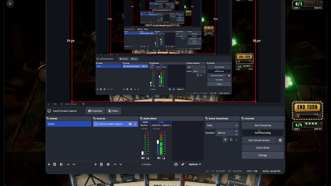Open the source Properties tab

(x=95, y=111)
